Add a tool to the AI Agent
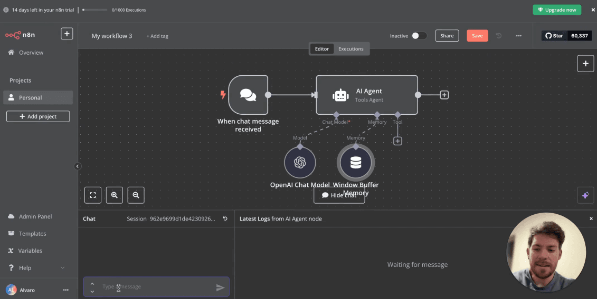Screen dimensions: 597x299 397,141
